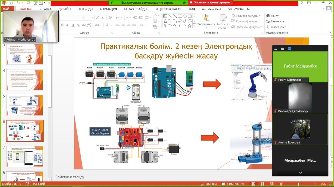
Task: Select slide 7 thumbnail
Action: tap(25, 156)
